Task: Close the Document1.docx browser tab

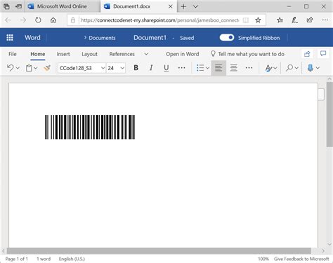Action: 171,6
